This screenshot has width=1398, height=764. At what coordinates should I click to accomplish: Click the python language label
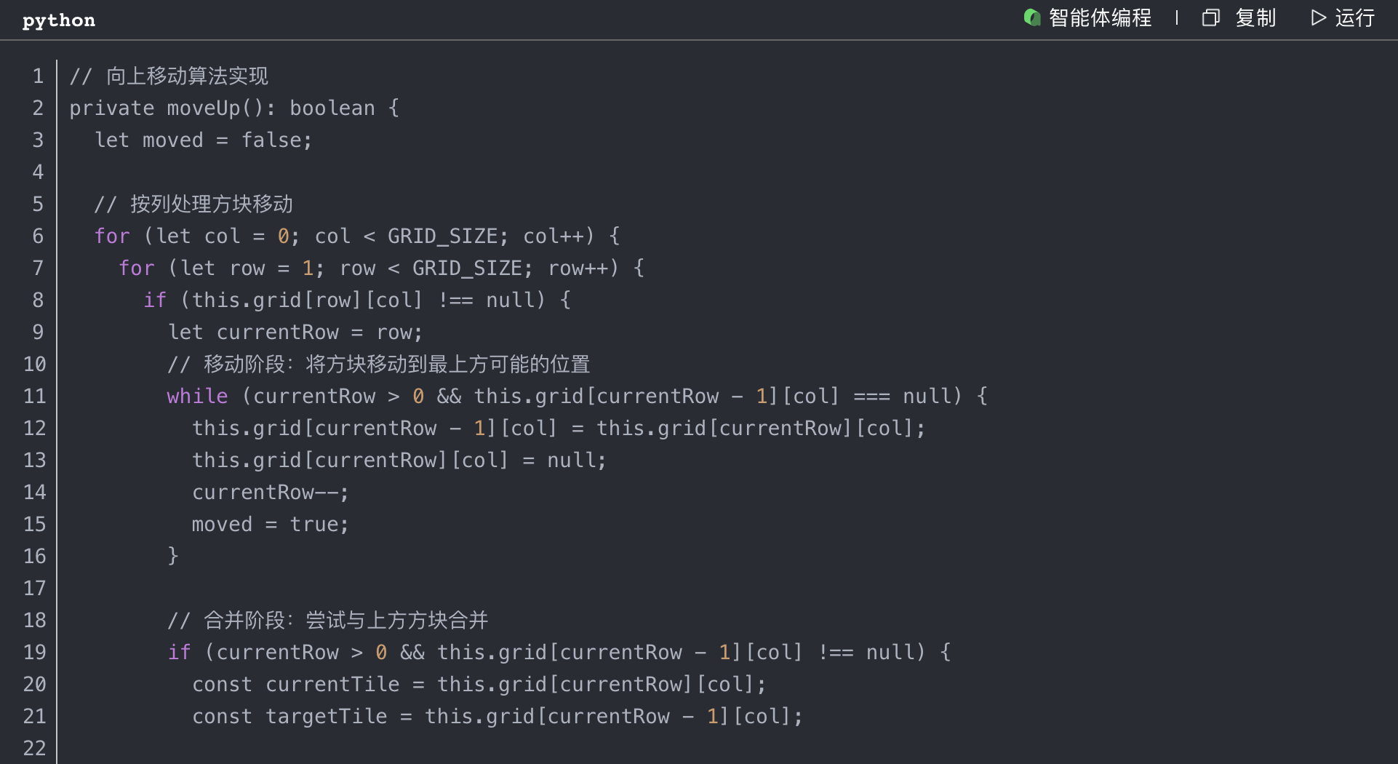(58, 20)
